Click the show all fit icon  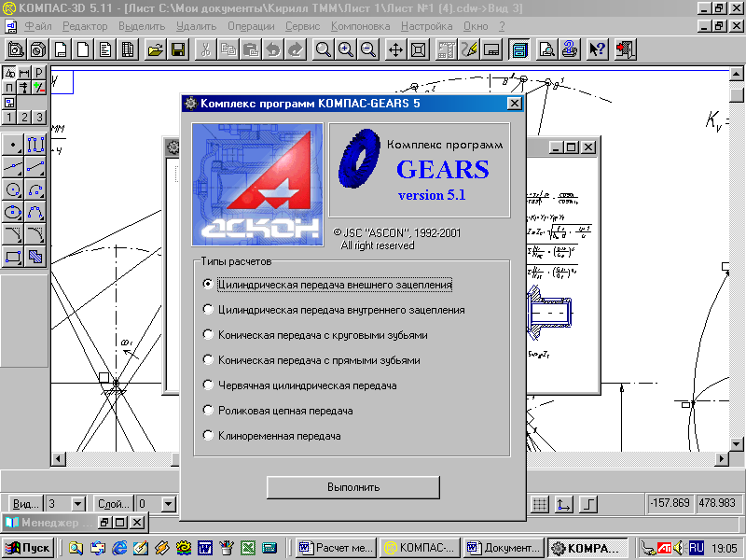[x=418, y=49]
